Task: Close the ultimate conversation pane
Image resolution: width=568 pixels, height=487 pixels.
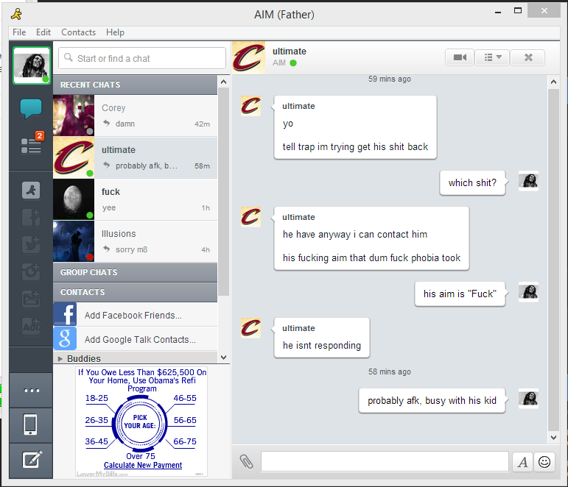Action: coord(528,57)
